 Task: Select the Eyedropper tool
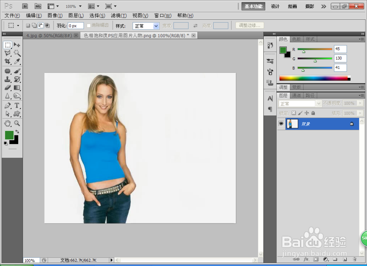click(x=17, y=61)
